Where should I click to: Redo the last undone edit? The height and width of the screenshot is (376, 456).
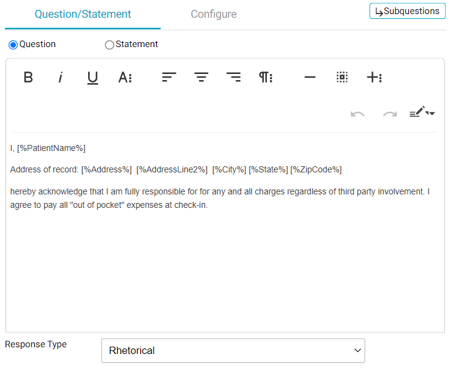389,114
